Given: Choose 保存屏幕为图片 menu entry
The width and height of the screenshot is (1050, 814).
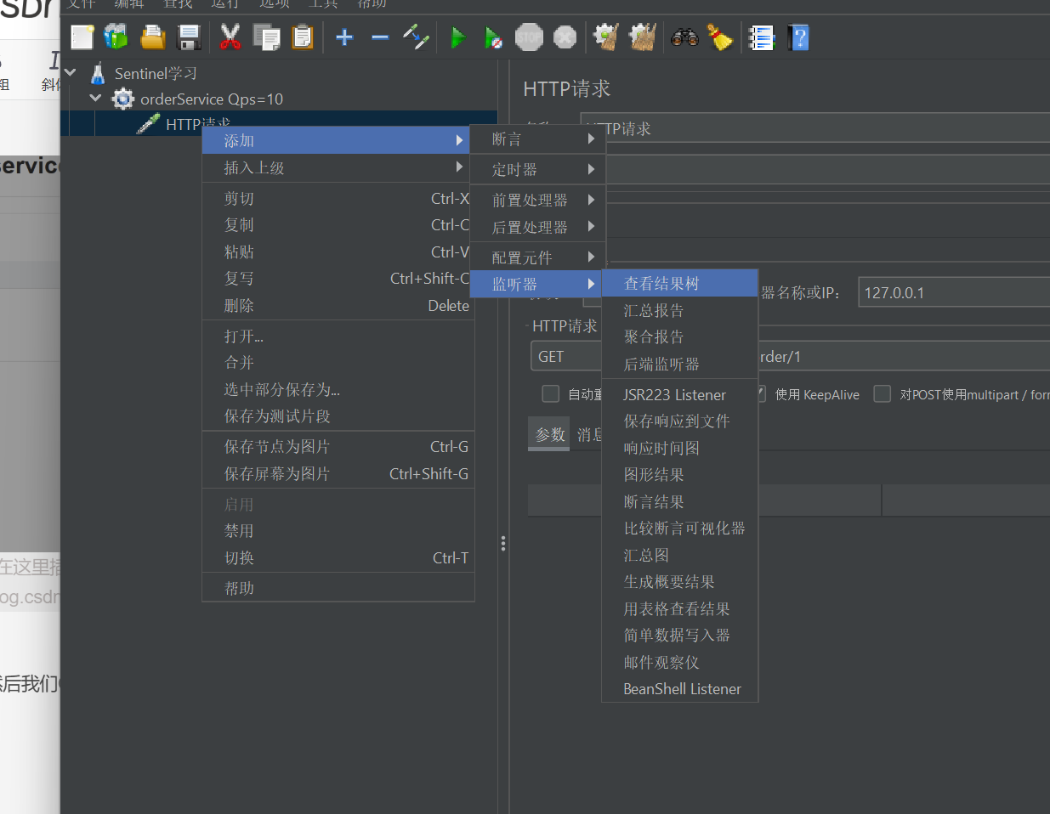Looking at the screenshot, I should (338, 473).
